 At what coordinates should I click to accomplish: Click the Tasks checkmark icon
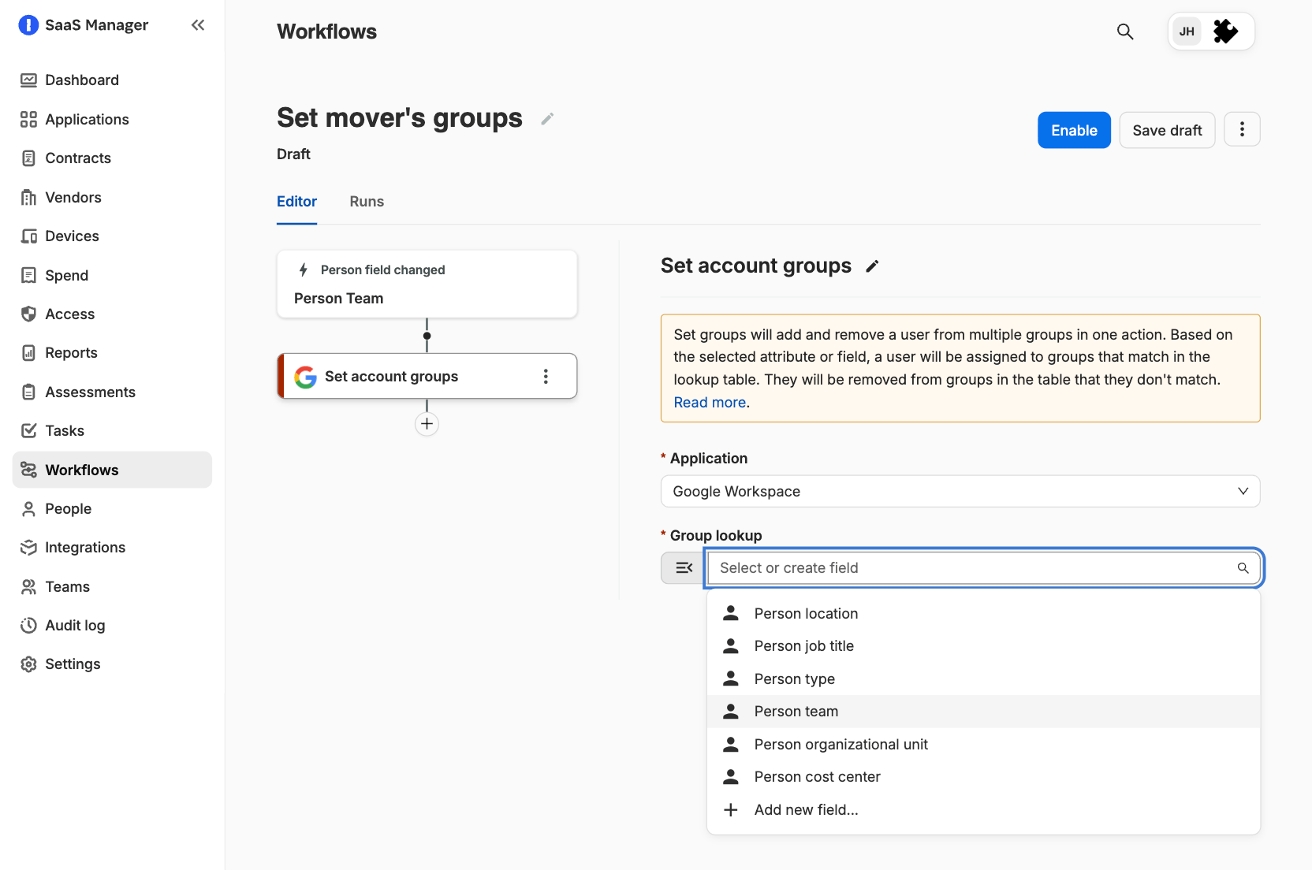pyautogui.click(x=28, y=430)
